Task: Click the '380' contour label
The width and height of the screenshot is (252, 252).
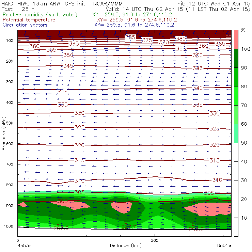Action: (181, 39)
